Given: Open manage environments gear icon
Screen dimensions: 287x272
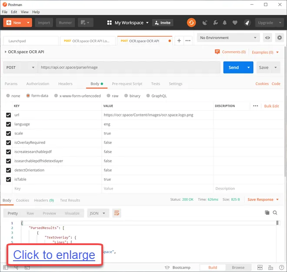Looking at the screenshot, I should coord(279,38).
